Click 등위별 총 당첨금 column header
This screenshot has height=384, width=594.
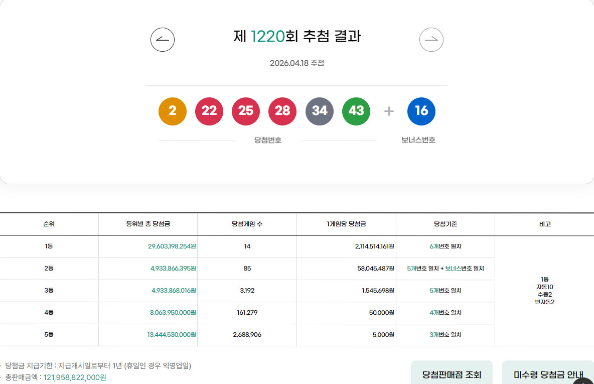click(148, 224)
